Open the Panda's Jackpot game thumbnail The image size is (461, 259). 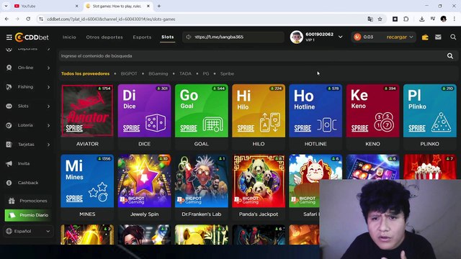tap(259, 181)
